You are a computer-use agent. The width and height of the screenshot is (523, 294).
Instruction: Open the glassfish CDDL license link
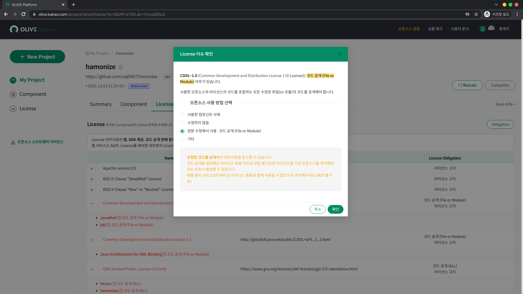tap(285, 240)
